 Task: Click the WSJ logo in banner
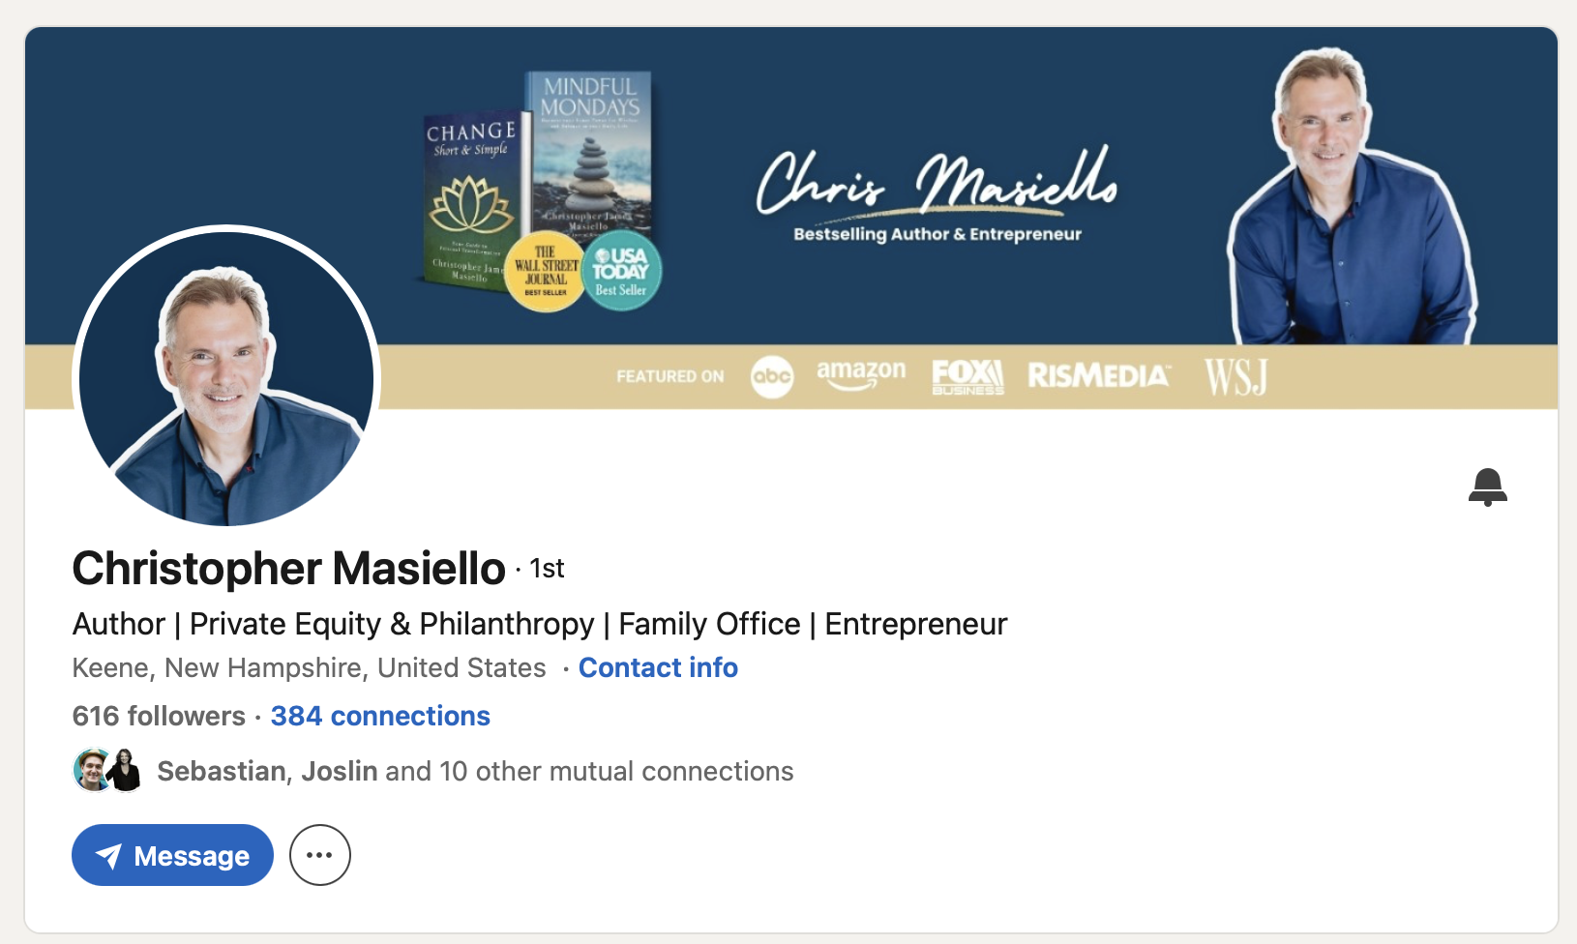(1235, 376)
